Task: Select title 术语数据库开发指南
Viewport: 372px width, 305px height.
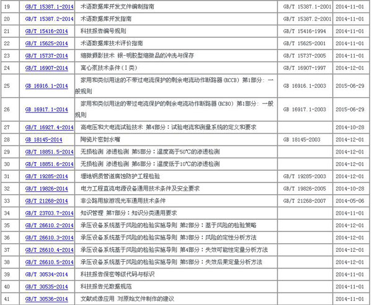Action: click(x=106, y=19)
